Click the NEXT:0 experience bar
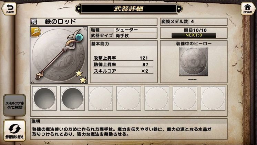 (x=194, y=35)
